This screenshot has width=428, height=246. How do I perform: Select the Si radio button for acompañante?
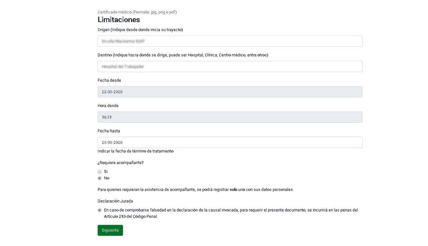99,172
